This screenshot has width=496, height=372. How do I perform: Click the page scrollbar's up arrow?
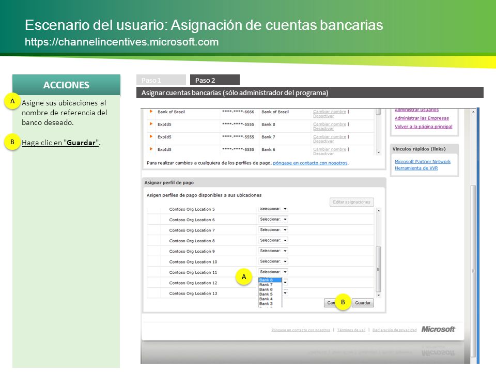pos(473,112)
